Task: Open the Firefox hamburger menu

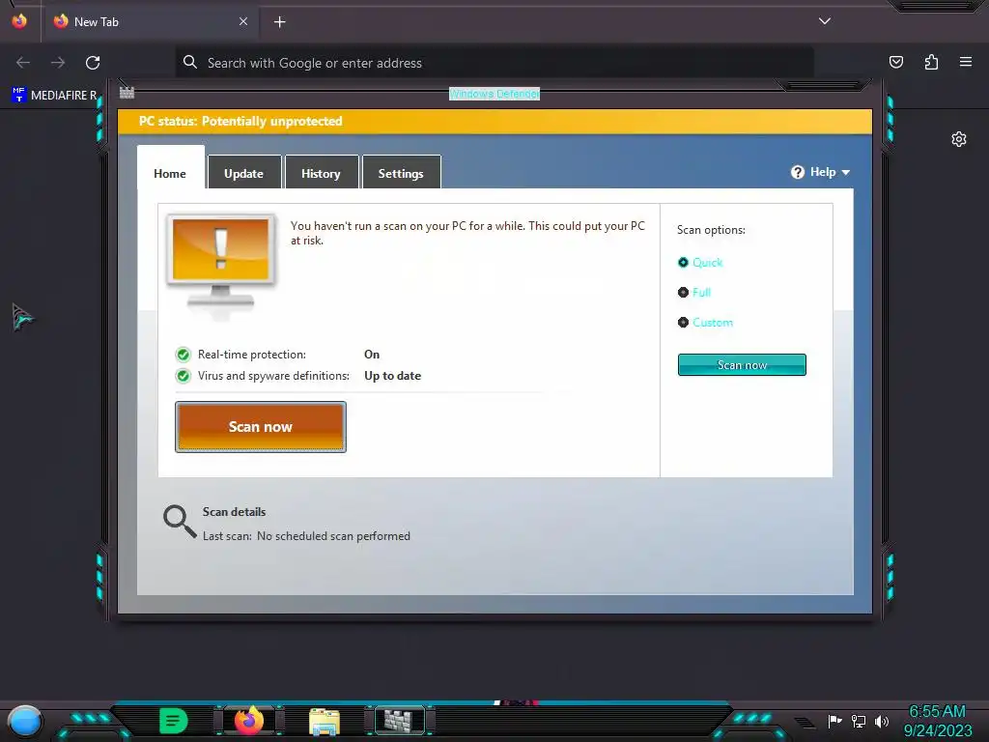Action: [966, 62]
